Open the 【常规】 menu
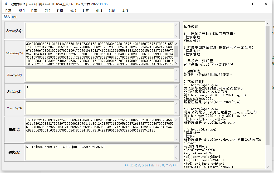274x173 pixels. click(15, 11)
